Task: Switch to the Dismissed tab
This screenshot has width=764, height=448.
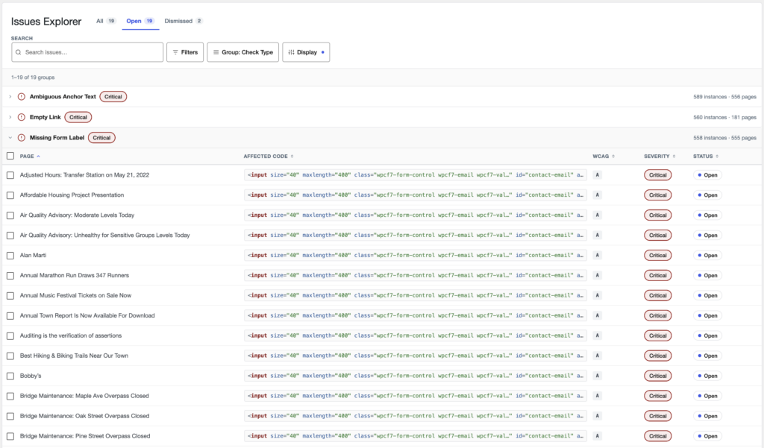Action: (x=184, y=21)
